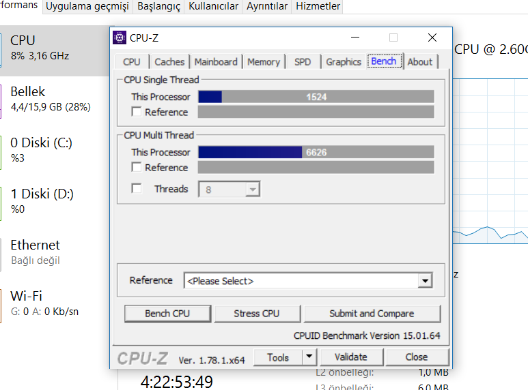Select Bellek (memory) in Task Manager sidebar

55,102
